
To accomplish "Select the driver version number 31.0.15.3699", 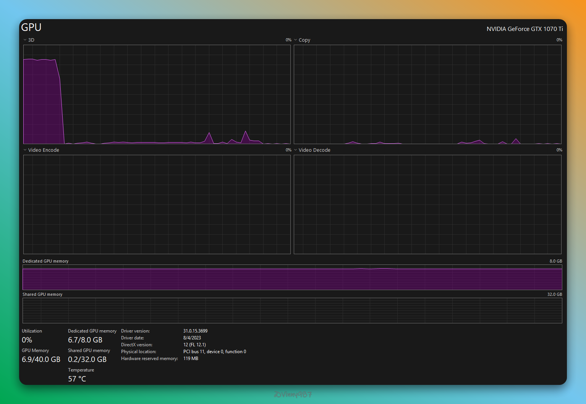I will 195,331.
